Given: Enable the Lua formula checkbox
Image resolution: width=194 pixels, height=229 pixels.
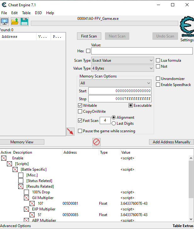Looking at the screenshot, I should (158, 60).
